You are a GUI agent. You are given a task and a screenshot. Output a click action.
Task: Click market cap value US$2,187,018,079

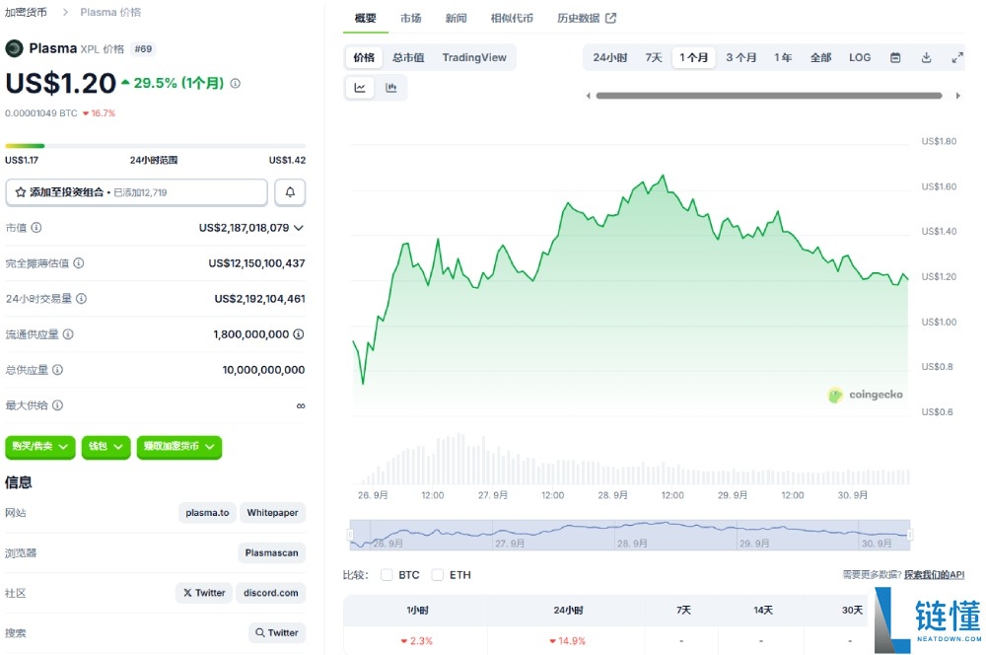click(x=244, y=228)
